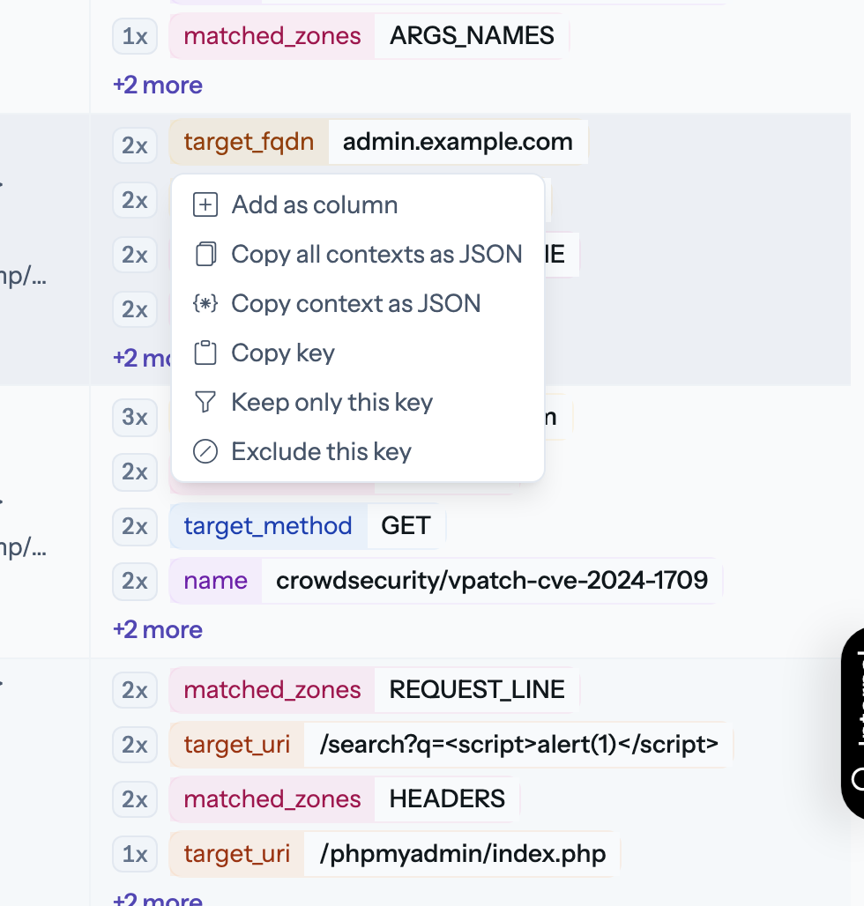
Task: Choose Add as column from context menu
Action: point(358,205)
